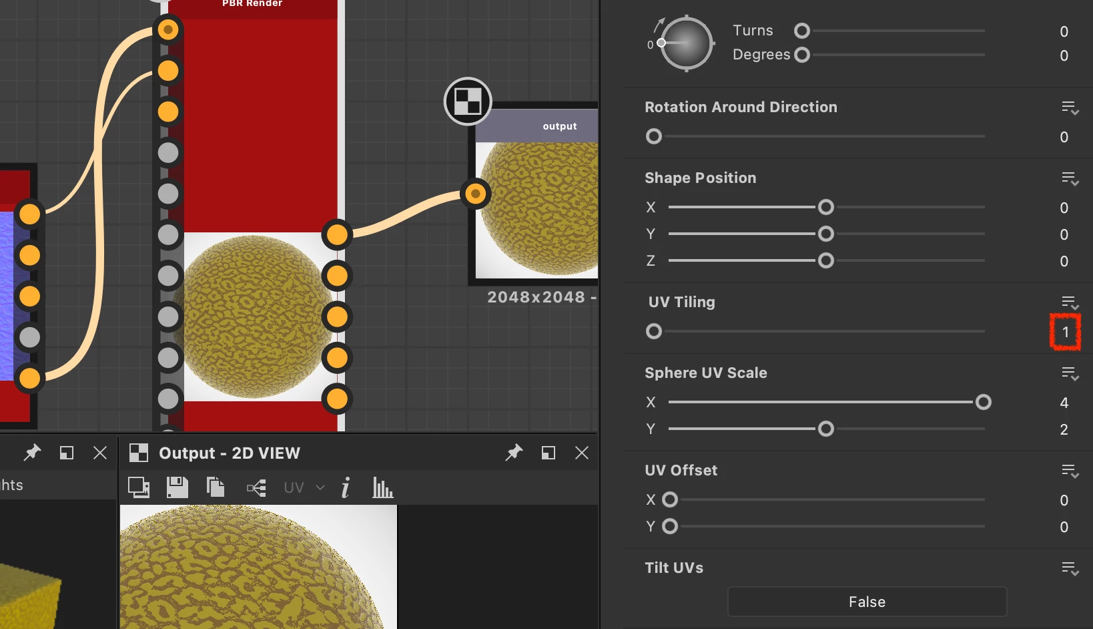The width and height of the screenshot is (1093, 629).
Task: Toggle the histogram icon in 2D view
Action: click(382, 487)
